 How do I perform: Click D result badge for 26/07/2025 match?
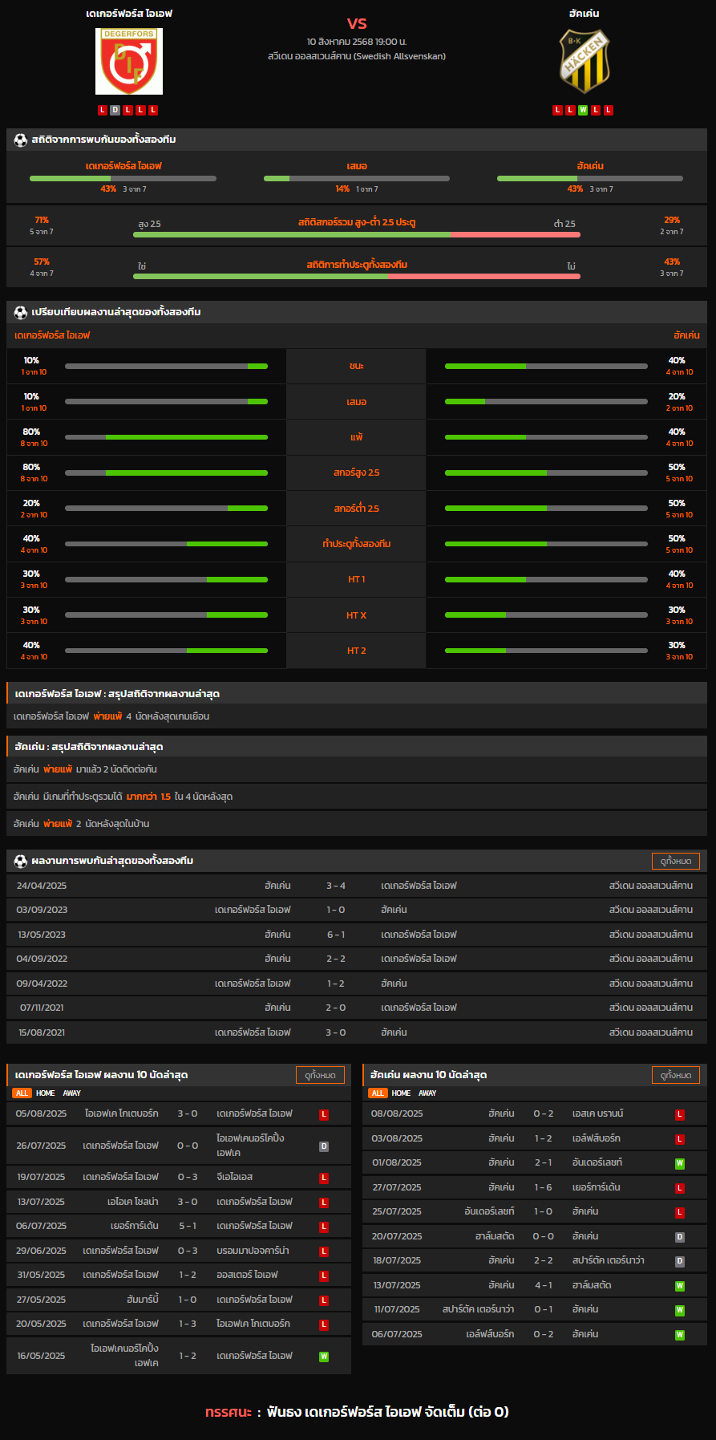(324, 1146)
